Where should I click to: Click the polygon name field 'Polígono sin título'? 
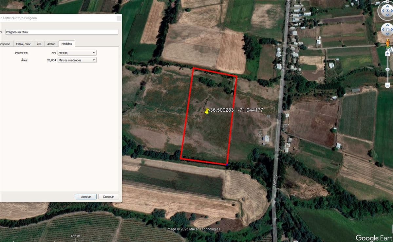(x=61, y=32)
